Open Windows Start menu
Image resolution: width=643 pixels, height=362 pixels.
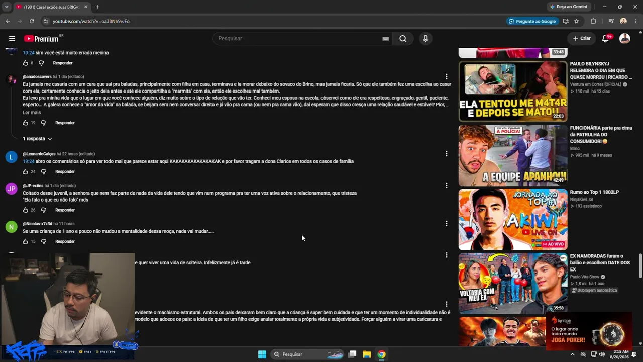click(x=262, y=354)
